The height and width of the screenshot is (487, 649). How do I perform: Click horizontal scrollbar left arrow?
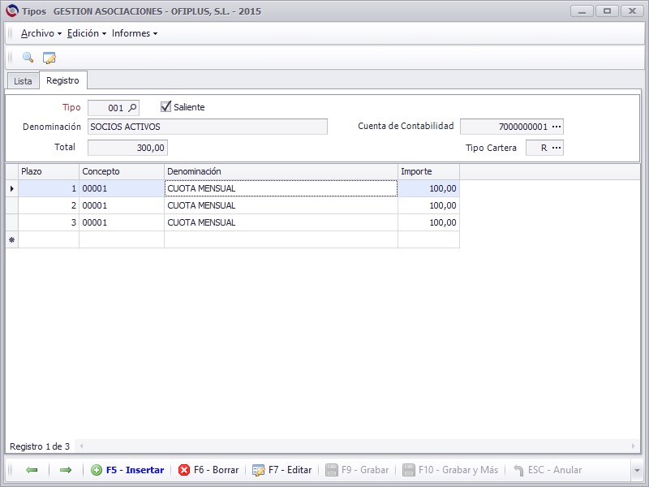tap(81, 446)
